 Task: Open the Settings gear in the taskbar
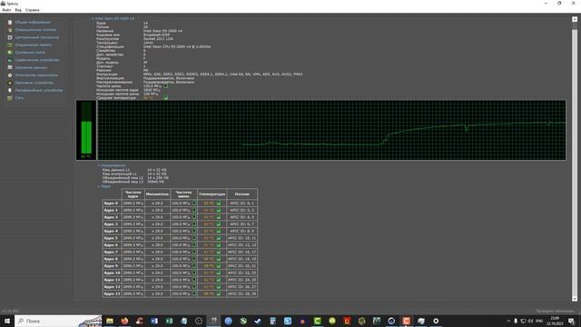436,321
